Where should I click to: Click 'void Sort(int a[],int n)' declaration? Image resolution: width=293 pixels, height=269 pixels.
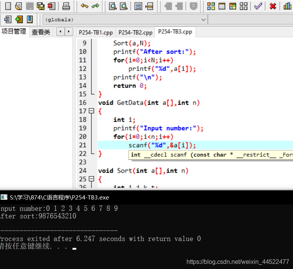coord(143,171)
